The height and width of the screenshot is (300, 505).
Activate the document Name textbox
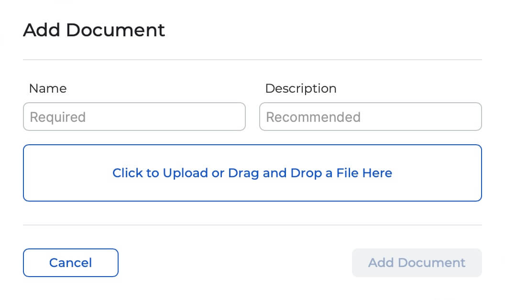coord(134,117)
